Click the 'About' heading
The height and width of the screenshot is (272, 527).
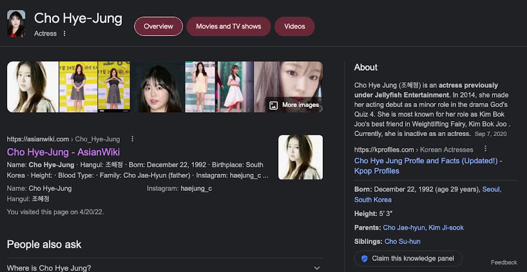tap(366, 67)
